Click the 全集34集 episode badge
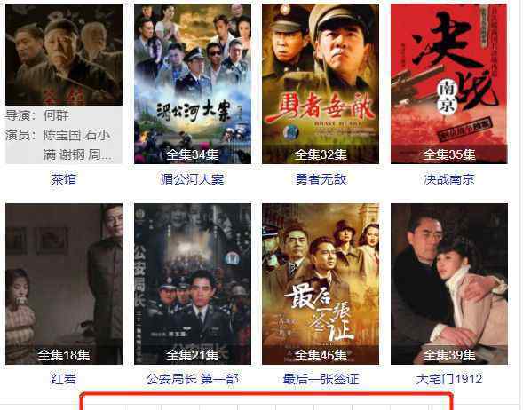The width and height of the screenshot is (523, 410). (193, 154)
